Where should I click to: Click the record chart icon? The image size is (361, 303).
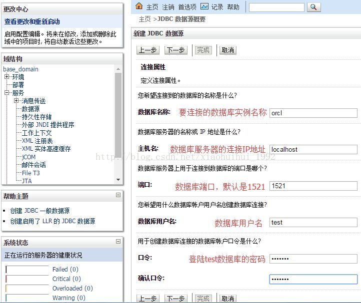(204, 6)
